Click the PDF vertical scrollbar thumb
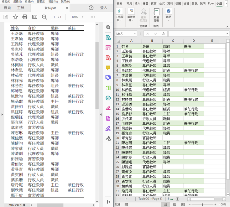This screenshot has height=207, width=230. pyautogui.click(x=97, y=75)
